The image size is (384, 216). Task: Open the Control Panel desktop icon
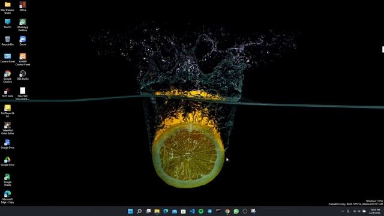point(7,58)
